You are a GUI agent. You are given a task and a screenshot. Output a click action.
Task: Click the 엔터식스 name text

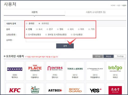click(55, 77)
